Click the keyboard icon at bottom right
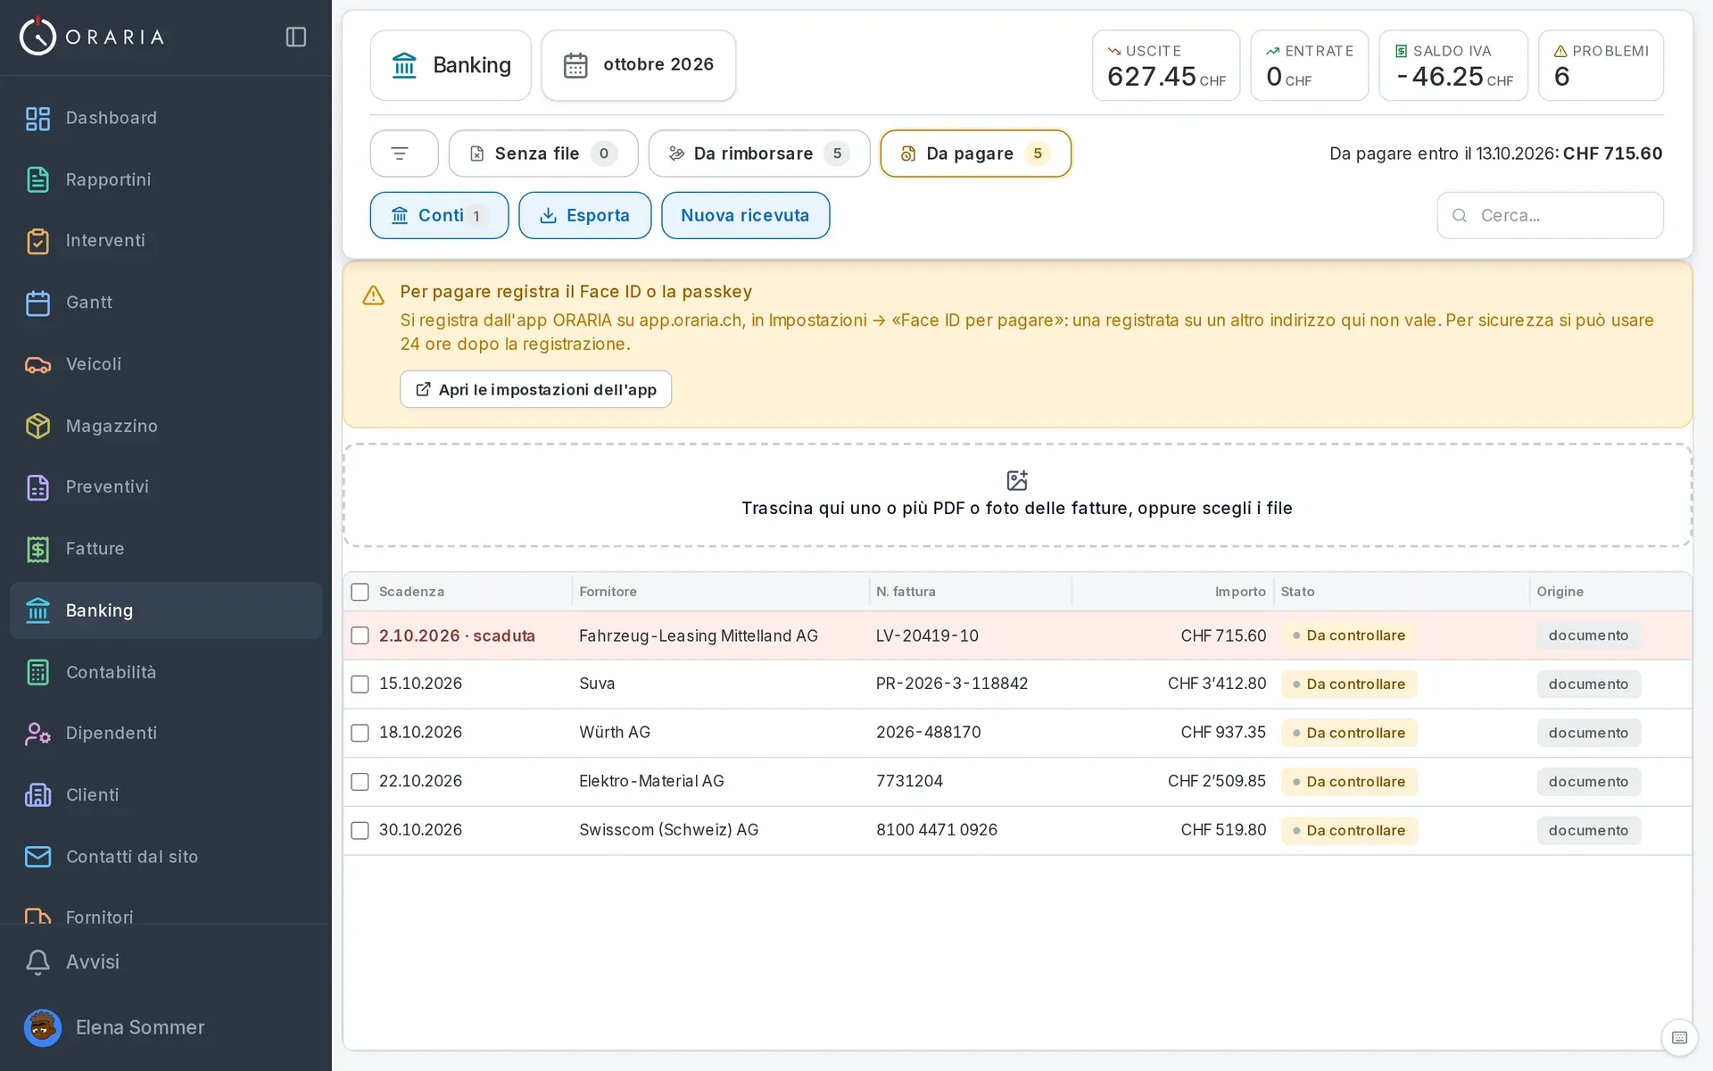This screenshot has width=1713, height=1071. coord(1679,1037)
